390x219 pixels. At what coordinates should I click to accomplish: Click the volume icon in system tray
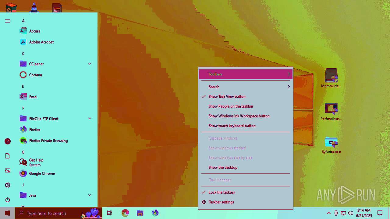[x=351, y=213]
